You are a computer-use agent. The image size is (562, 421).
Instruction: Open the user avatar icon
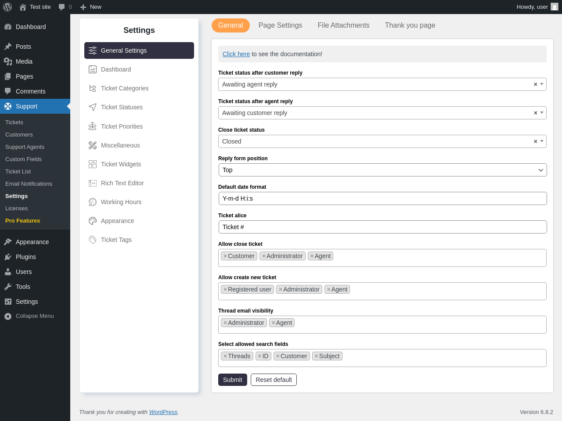tap(555, 7)
